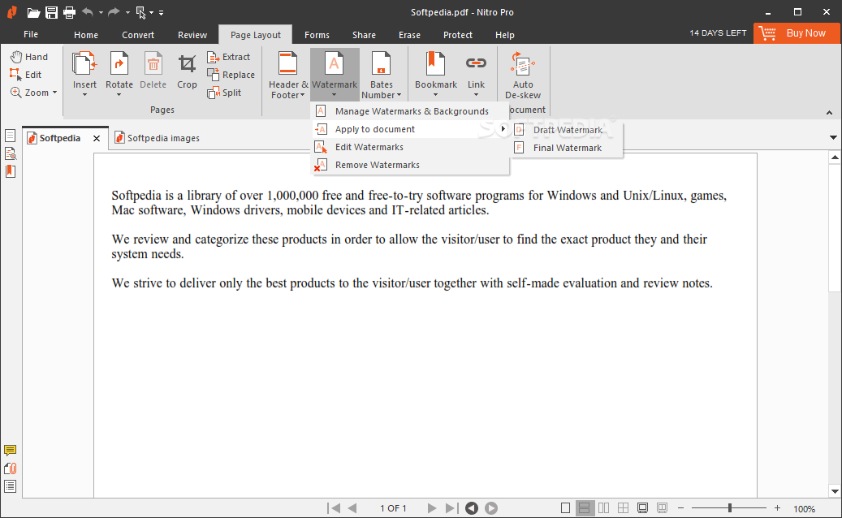Open the comments pane icon in sidebar
This screenshot has height=518, width=842.
click(11, 451)
